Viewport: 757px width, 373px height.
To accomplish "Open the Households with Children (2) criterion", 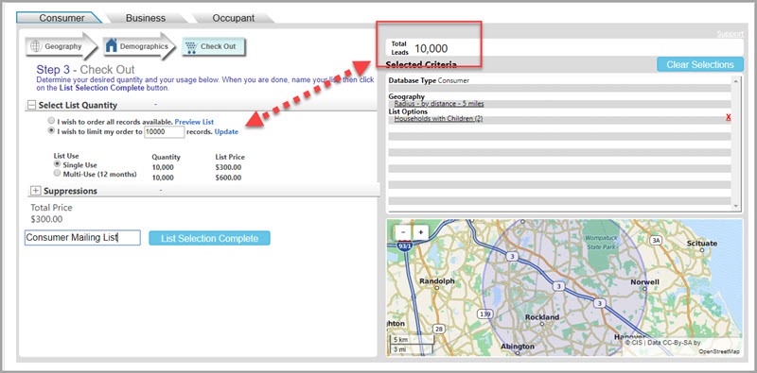I will coord(438,119).
